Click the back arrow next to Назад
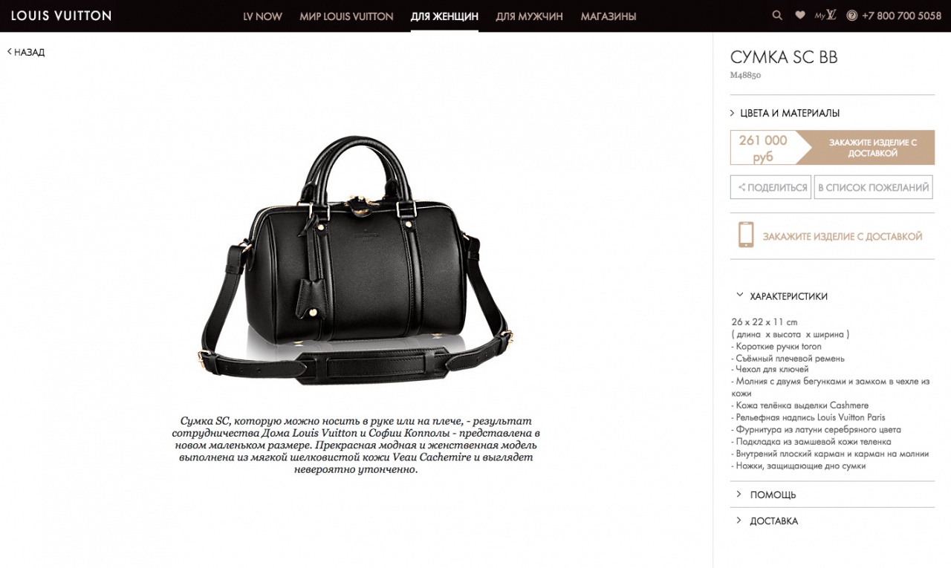 [10, 52]
